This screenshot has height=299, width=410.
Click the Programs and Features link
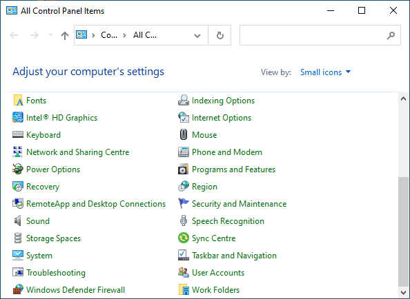coord(234,169)
